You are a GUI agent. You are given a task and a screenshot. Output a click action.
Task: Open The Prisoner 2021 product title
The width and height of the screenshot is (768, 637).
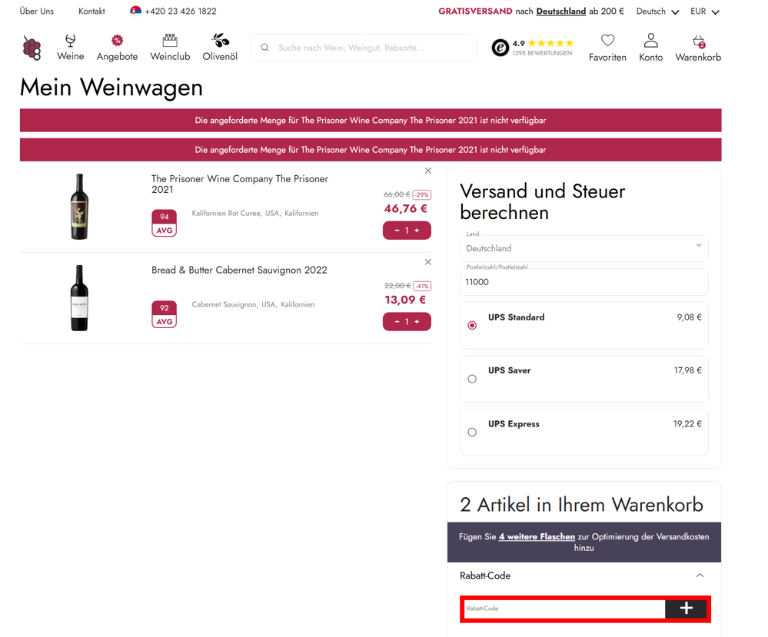240,184
